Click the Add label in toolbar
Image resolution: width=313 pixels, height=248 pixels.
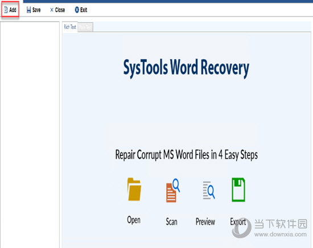point(13,10)
